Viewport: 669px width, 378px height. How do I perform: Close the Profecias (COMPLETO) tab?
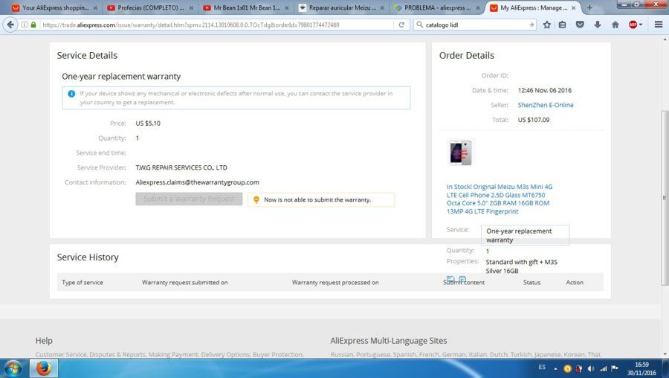tap(191, 7)
